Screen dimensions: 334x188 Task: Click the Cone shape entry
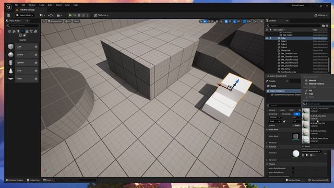point(23,71)
